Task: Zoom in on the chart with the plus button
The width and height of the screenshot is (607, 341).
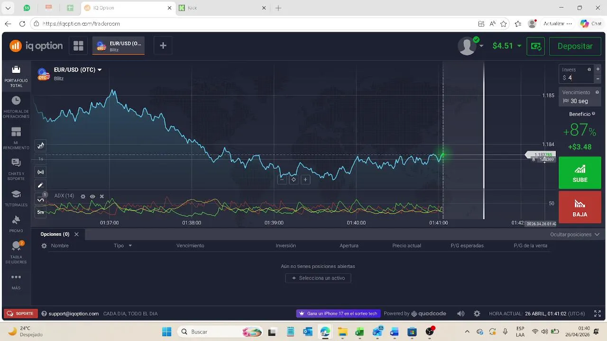Action: pyautogui.click(x=305, y=179)
